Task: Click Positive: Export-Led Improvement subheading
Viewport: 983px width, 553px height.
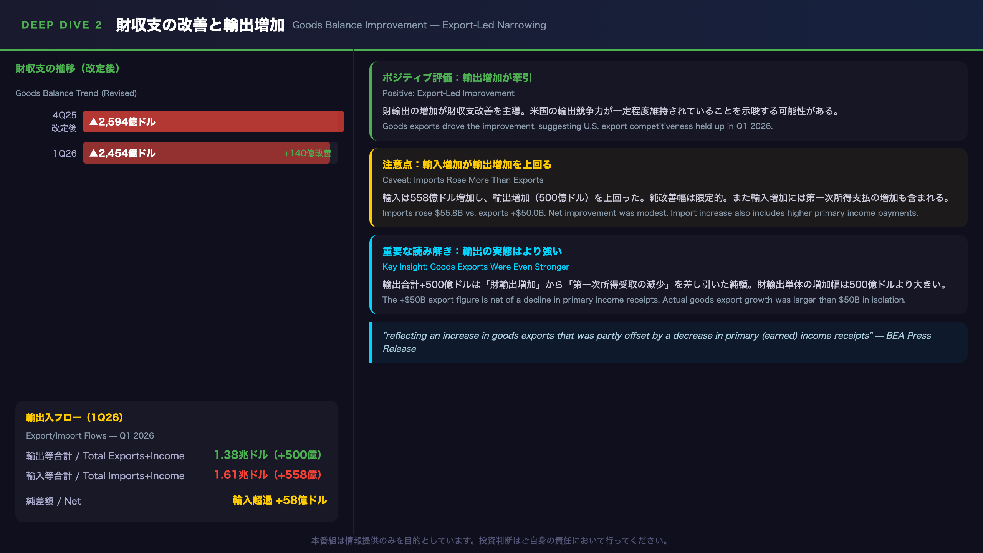Action: tap(448, 93)
